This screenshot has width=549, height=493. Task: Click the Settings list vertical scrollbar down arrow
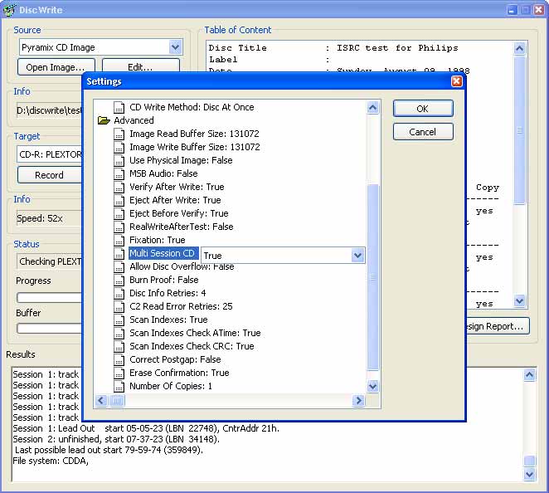click(x=372, y=386)
